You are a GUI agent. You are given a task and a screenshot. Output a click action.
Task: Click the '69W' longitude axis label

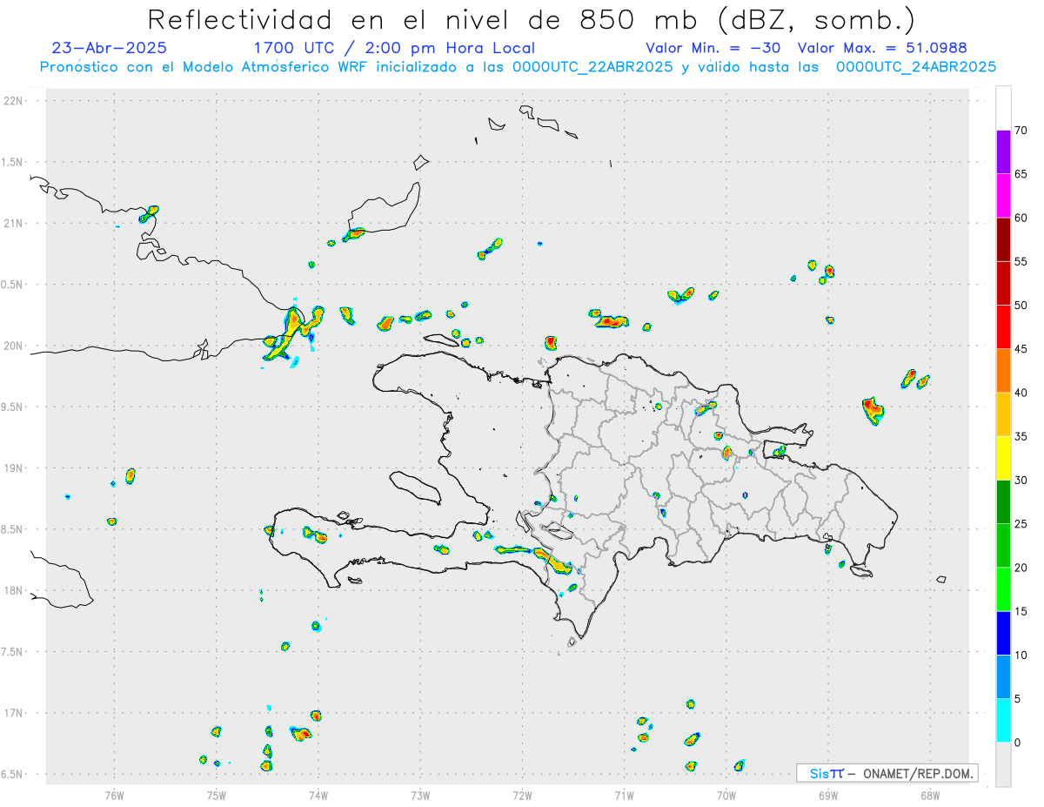[827, 794]
